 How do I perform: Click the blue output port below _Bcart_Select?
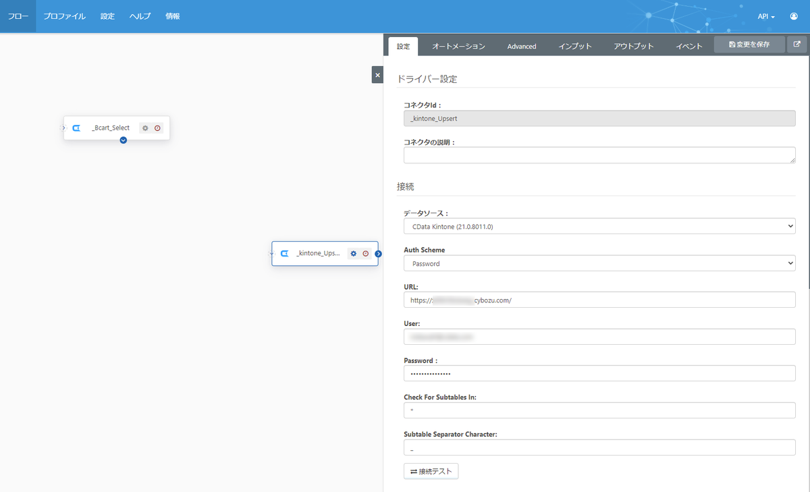pyautogui.click(x=123, y=140)
